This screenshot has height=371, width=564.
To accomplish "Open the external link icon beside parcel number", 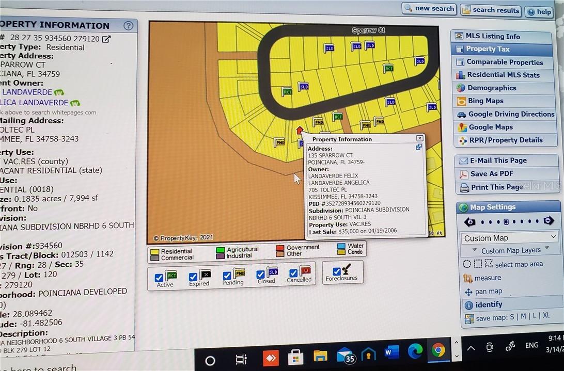I will 106,39.
